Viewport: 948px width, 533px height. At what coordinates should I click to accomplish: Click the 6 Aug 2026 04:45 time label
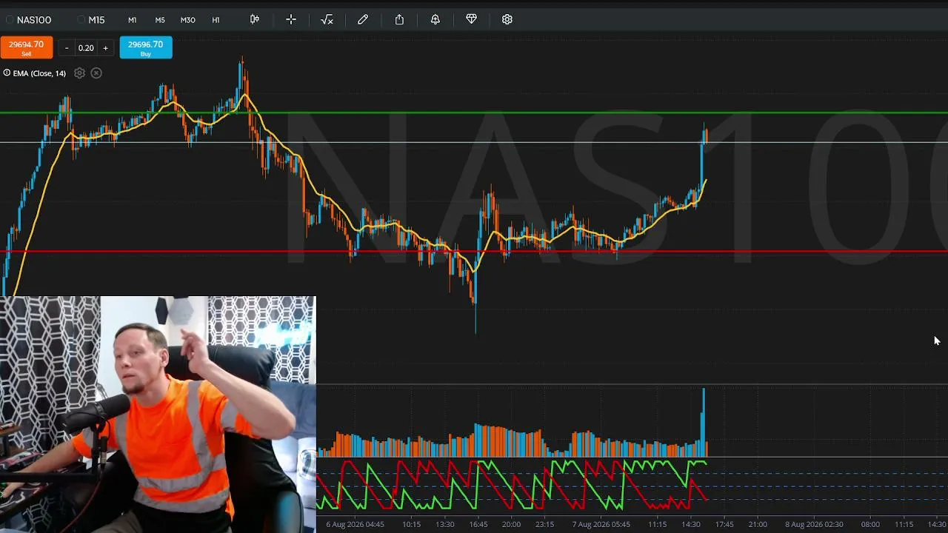pos(355,524)
